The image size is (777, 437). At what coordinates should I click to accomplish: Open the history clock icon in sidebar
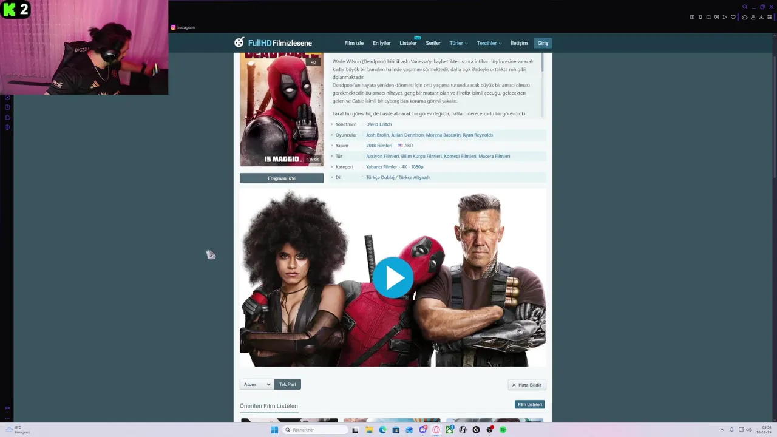(x=7, y=107)
